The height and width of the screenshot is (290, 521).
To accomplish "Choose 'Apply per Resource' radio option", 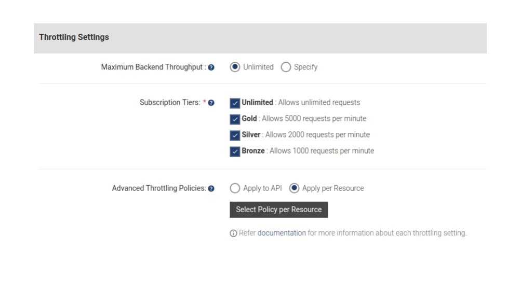I will [294, 188].
